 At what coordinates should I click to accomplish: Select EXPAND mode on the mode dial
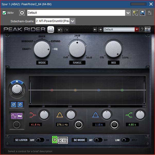pyautogui.click(x=56, y=41)
